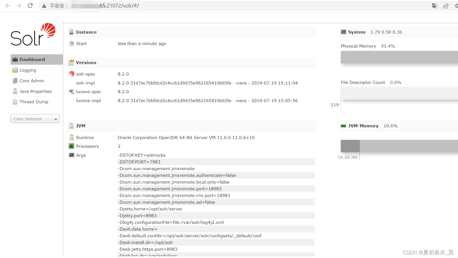Viewport: 458px width, 258px height.
Task: Go back with the browser back arrow
Action: click(x=8, y=6)
